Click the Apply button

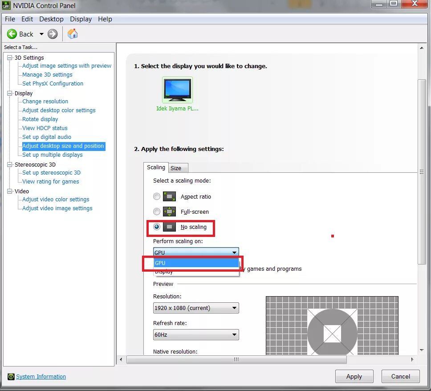(x=354, y=376)
